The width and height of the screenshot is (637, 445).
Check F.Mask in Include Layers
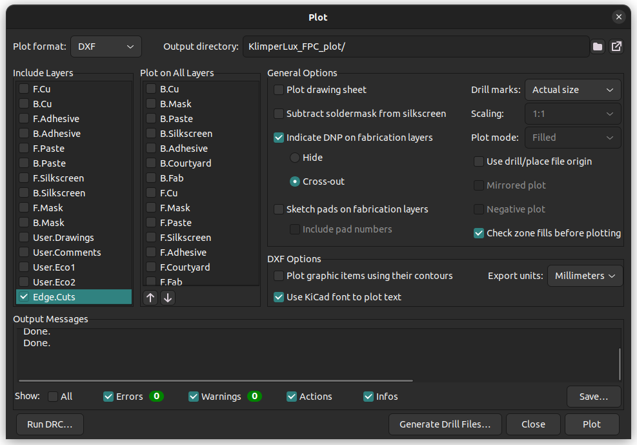[24, 208]
